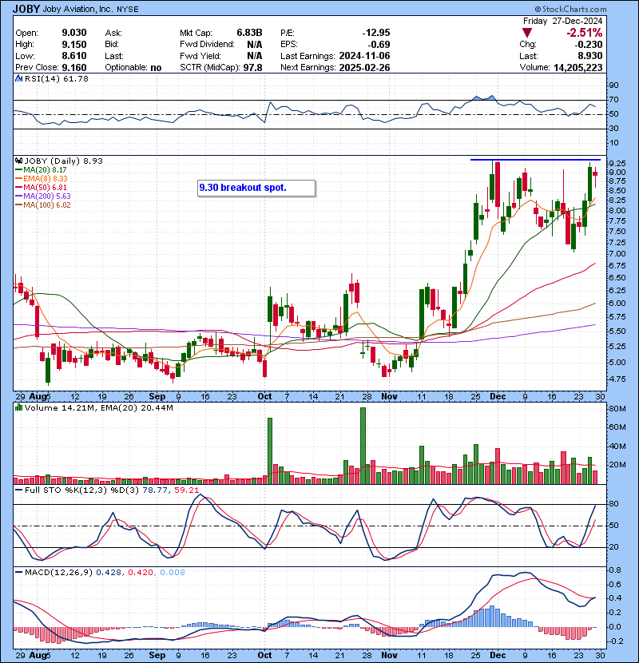Click the volume bars icon beside Volume label

(18, 407)
